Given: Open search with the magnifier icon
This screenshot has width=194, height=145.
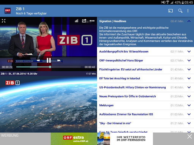Looking at the screenshot, I should click(x=180, y=11).
